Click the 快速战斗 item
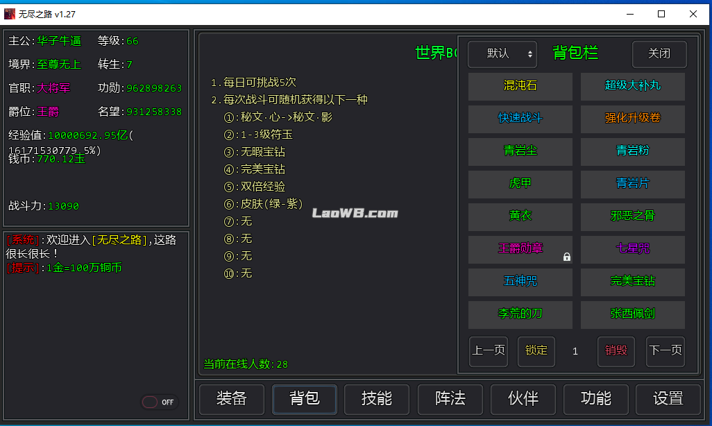Image resolution: width=712 pixels, height=426 pixels. 520,119
